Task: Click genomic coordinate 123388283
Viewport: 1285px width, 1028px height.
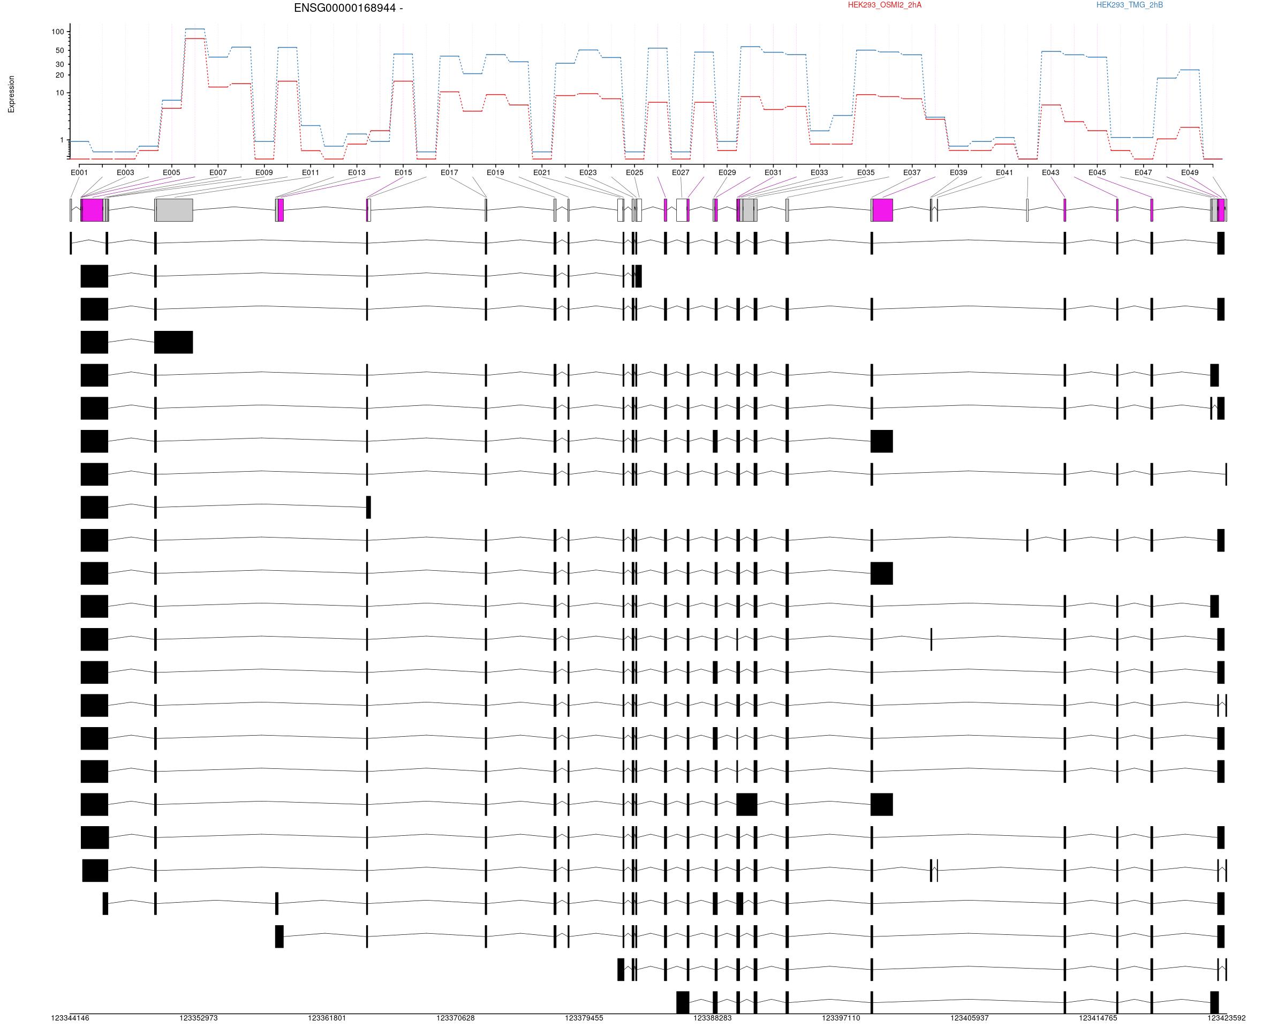Action: (713, 1018)
